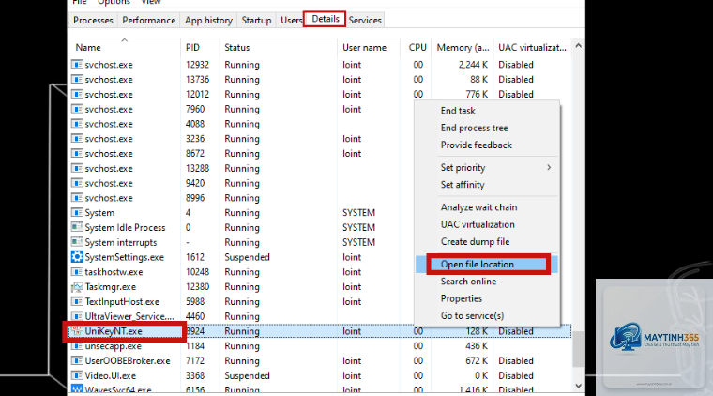Sort by the User name column header
This screenshot has width=713, height=396.
[x=364, y=47]
